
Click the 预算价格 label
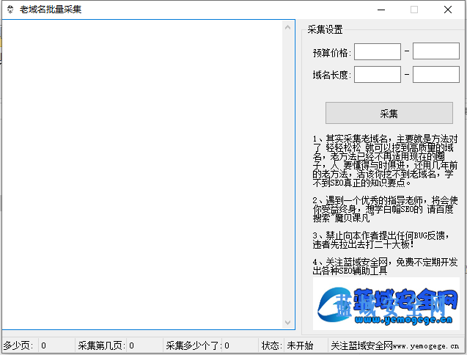[x=332, y=53]
